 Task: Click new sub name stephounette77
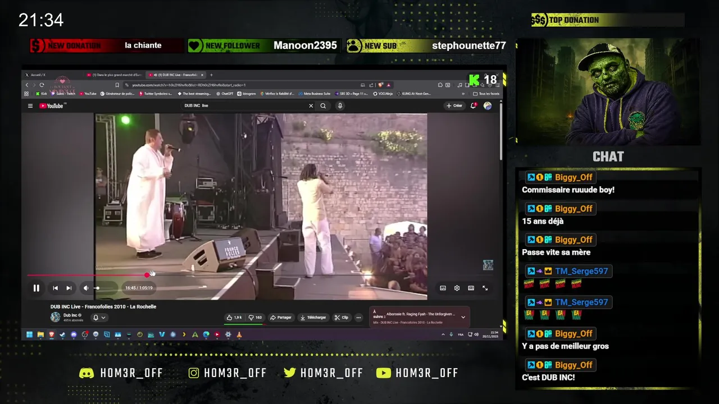click(469, 45)
